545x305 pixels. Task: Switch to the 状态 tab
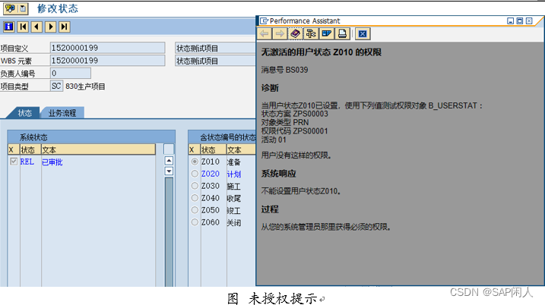(24, 113)
